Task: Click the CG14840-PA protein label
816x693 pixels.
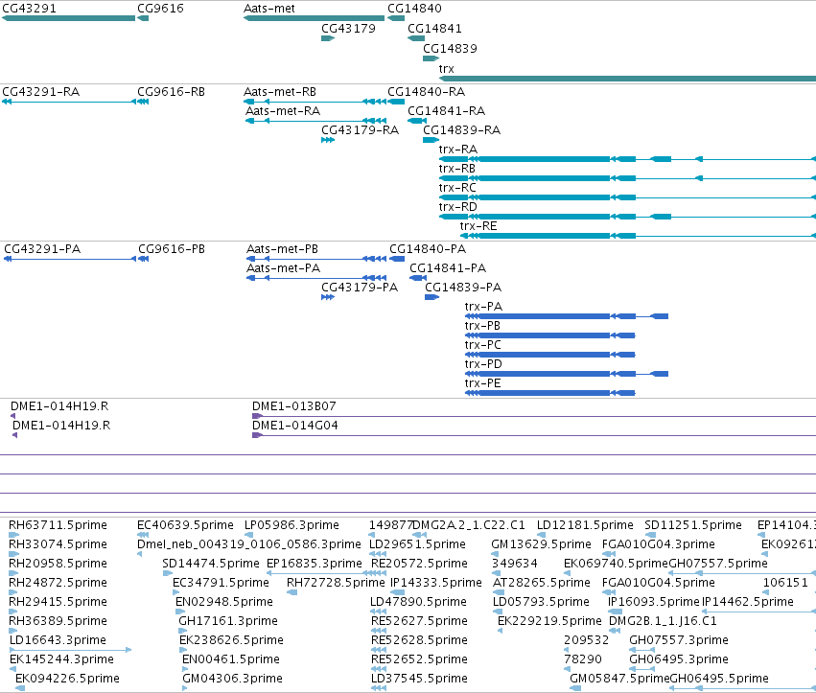Action: click(428, 249)
